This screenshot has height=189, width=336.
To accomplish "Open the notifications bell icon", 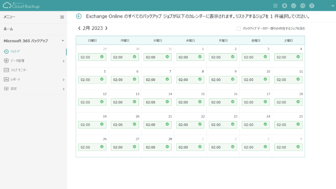I will 284,6.
